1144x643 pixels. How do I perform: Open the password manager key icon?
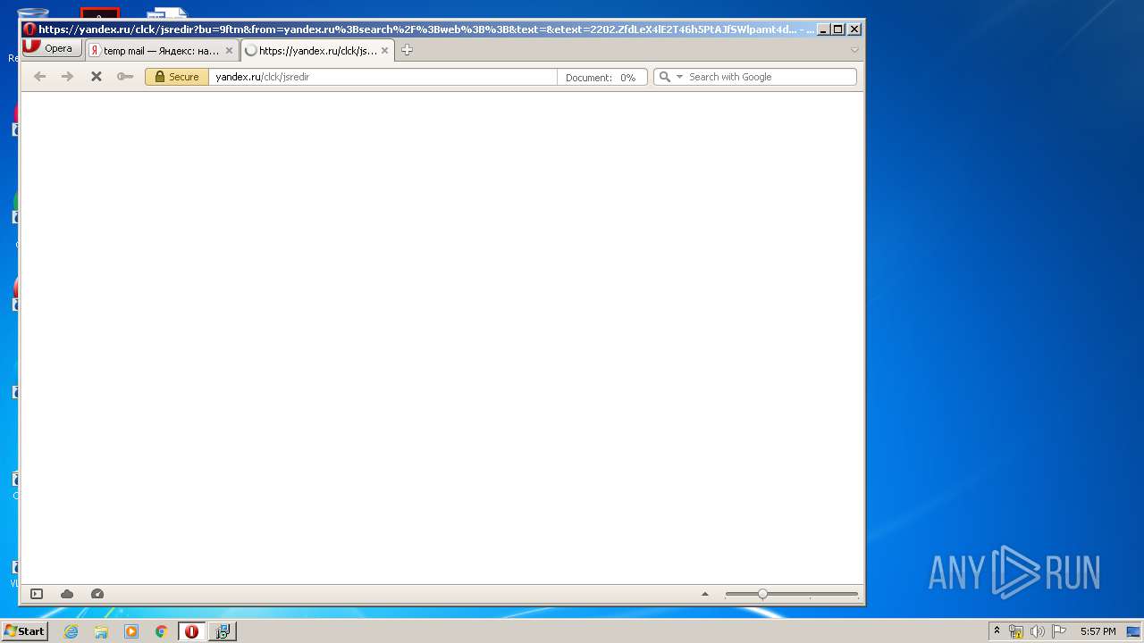tap(125, 77)
